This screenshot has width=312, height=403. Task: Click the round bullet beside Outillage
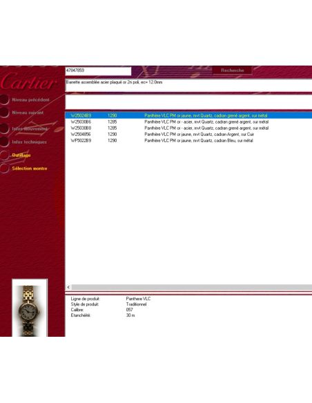(x=4, y=155)
